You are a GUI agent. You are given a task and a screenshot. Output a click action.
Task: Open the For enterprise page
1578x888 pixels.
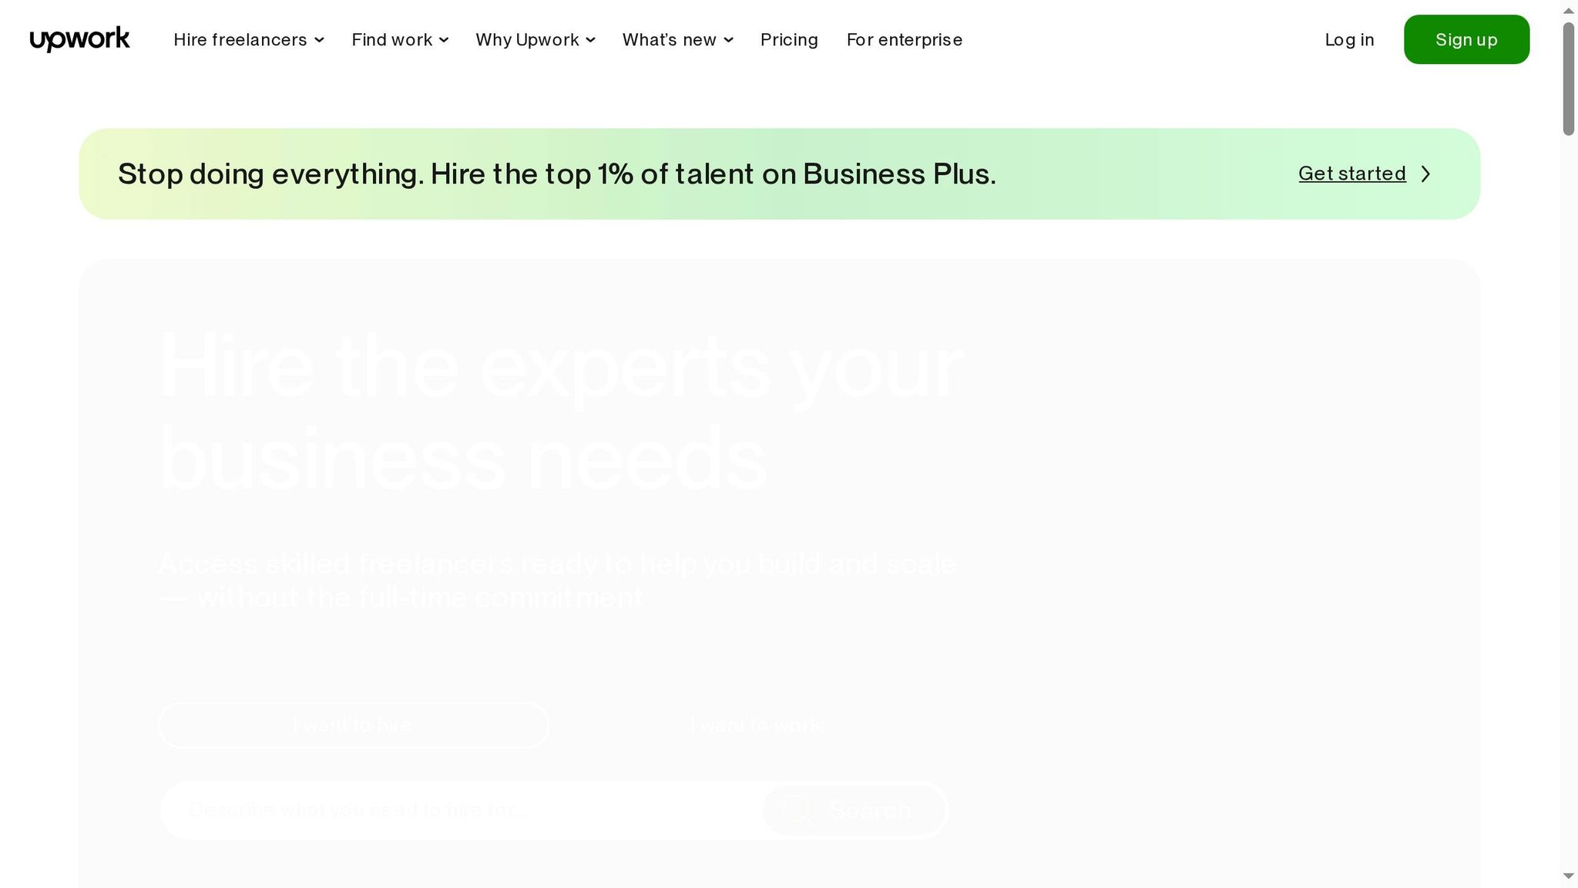(904, 39)
